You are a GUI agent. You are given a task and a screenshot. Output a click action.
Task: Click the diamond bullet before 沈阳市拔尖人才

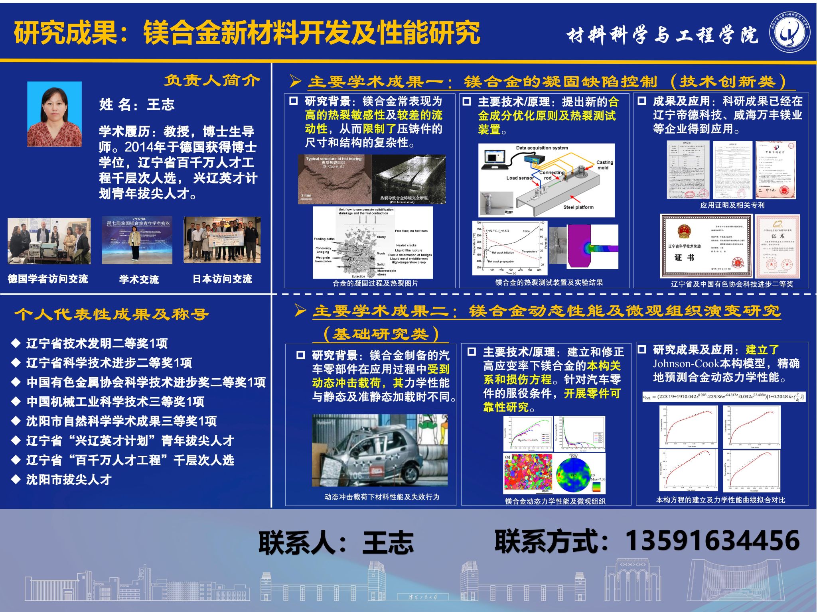(16, 479)
